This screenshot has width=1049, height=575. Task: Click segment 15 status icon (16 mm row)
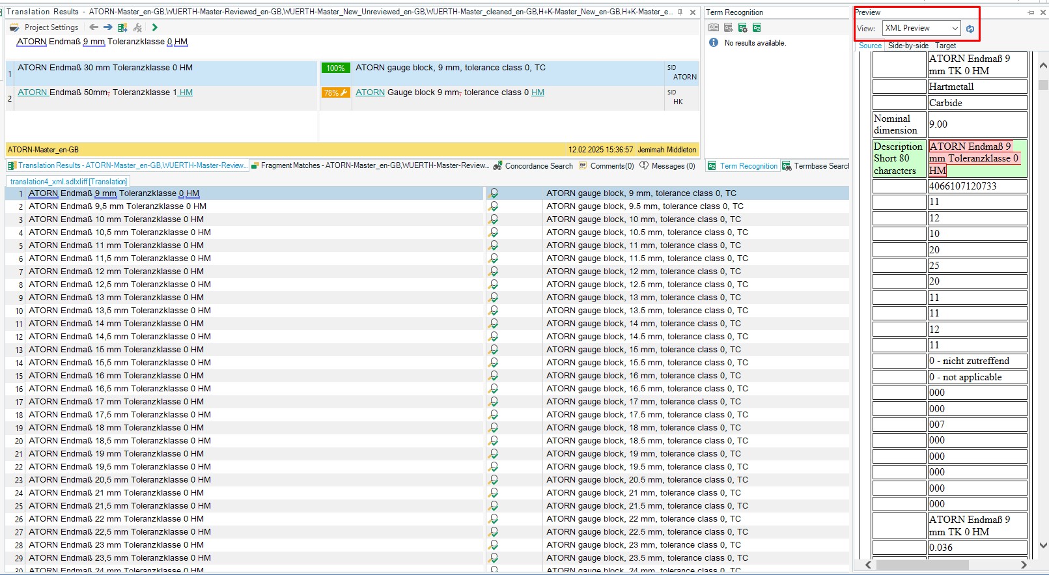[494, 376]
